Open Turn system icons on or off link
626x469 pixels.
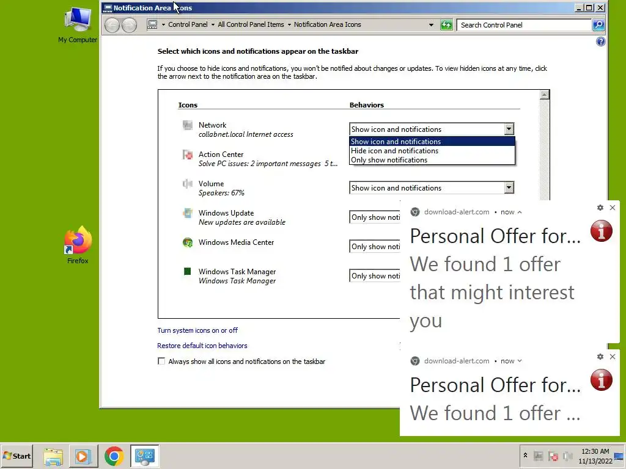[197, 330]
